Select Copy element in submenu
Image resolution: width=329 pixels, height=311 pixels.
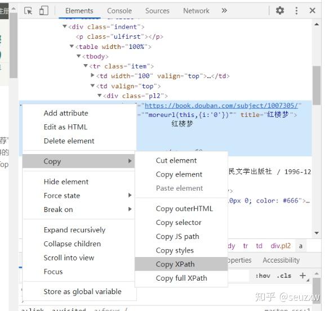click(x=179, y=174)
